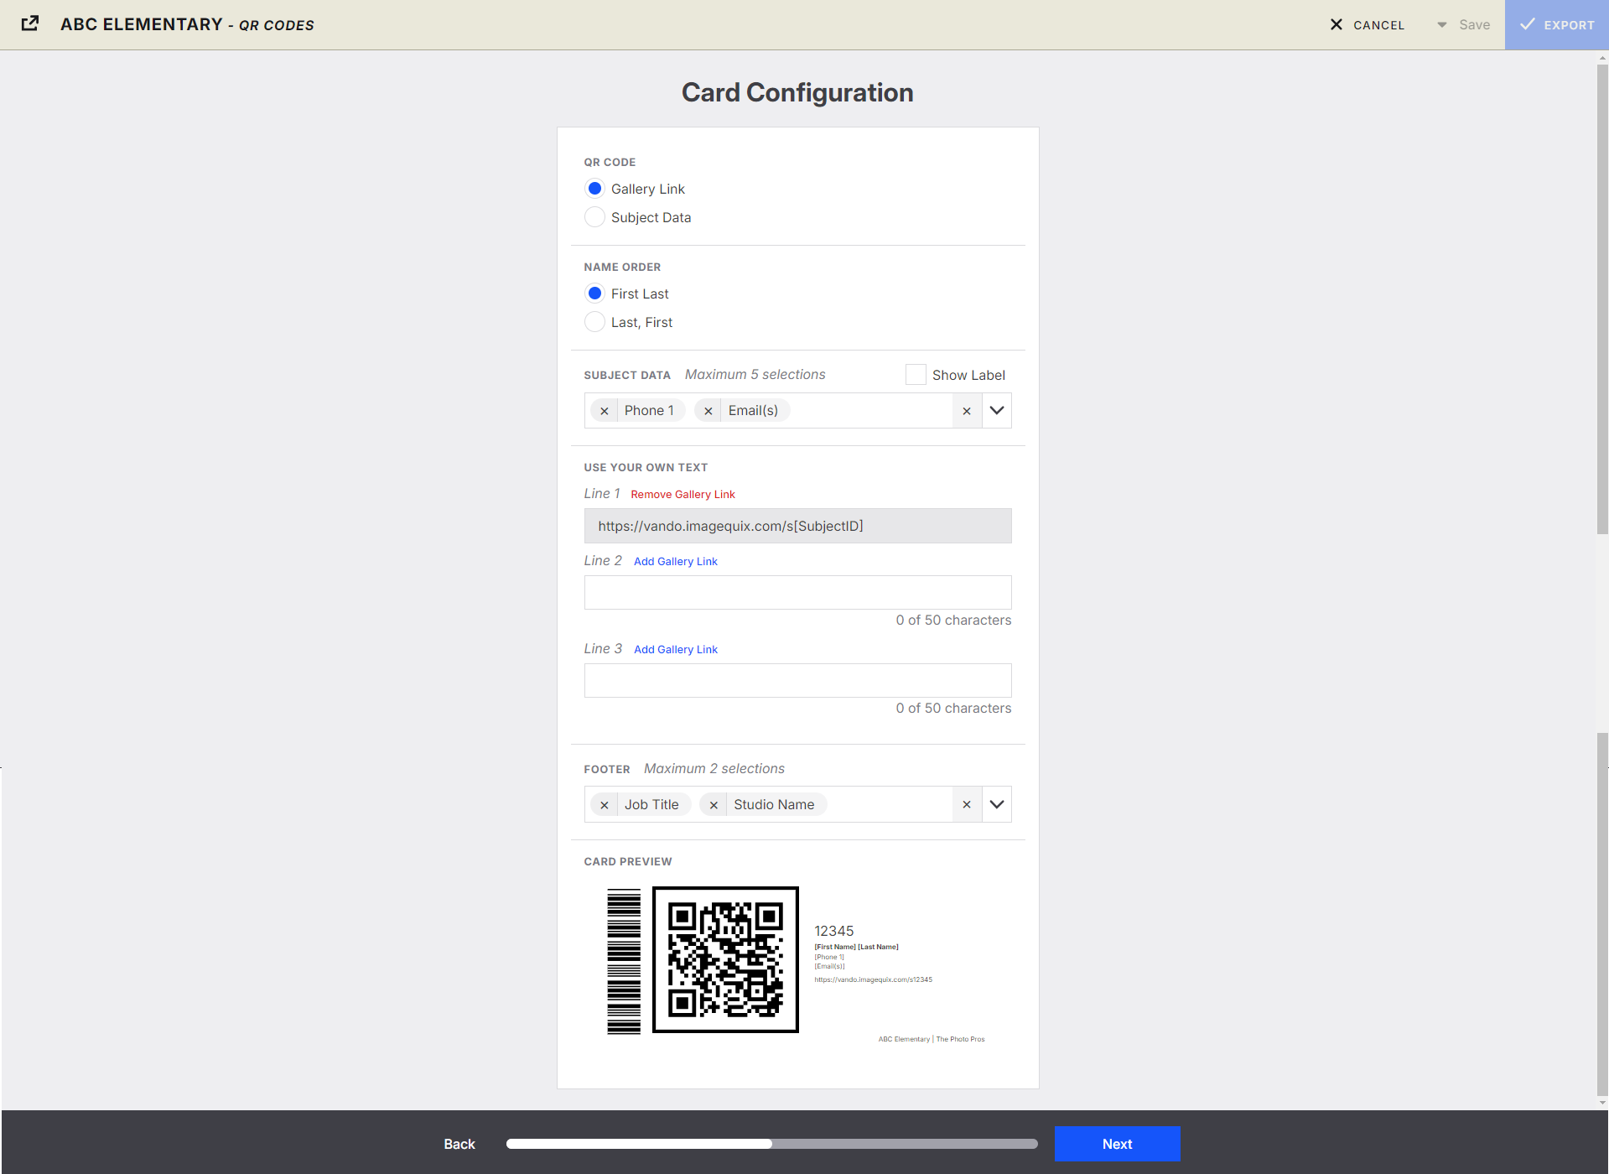Open the Save dropdown arrow
This screenshot has height=1174, width=1609.
click(x=1442, y=25)
